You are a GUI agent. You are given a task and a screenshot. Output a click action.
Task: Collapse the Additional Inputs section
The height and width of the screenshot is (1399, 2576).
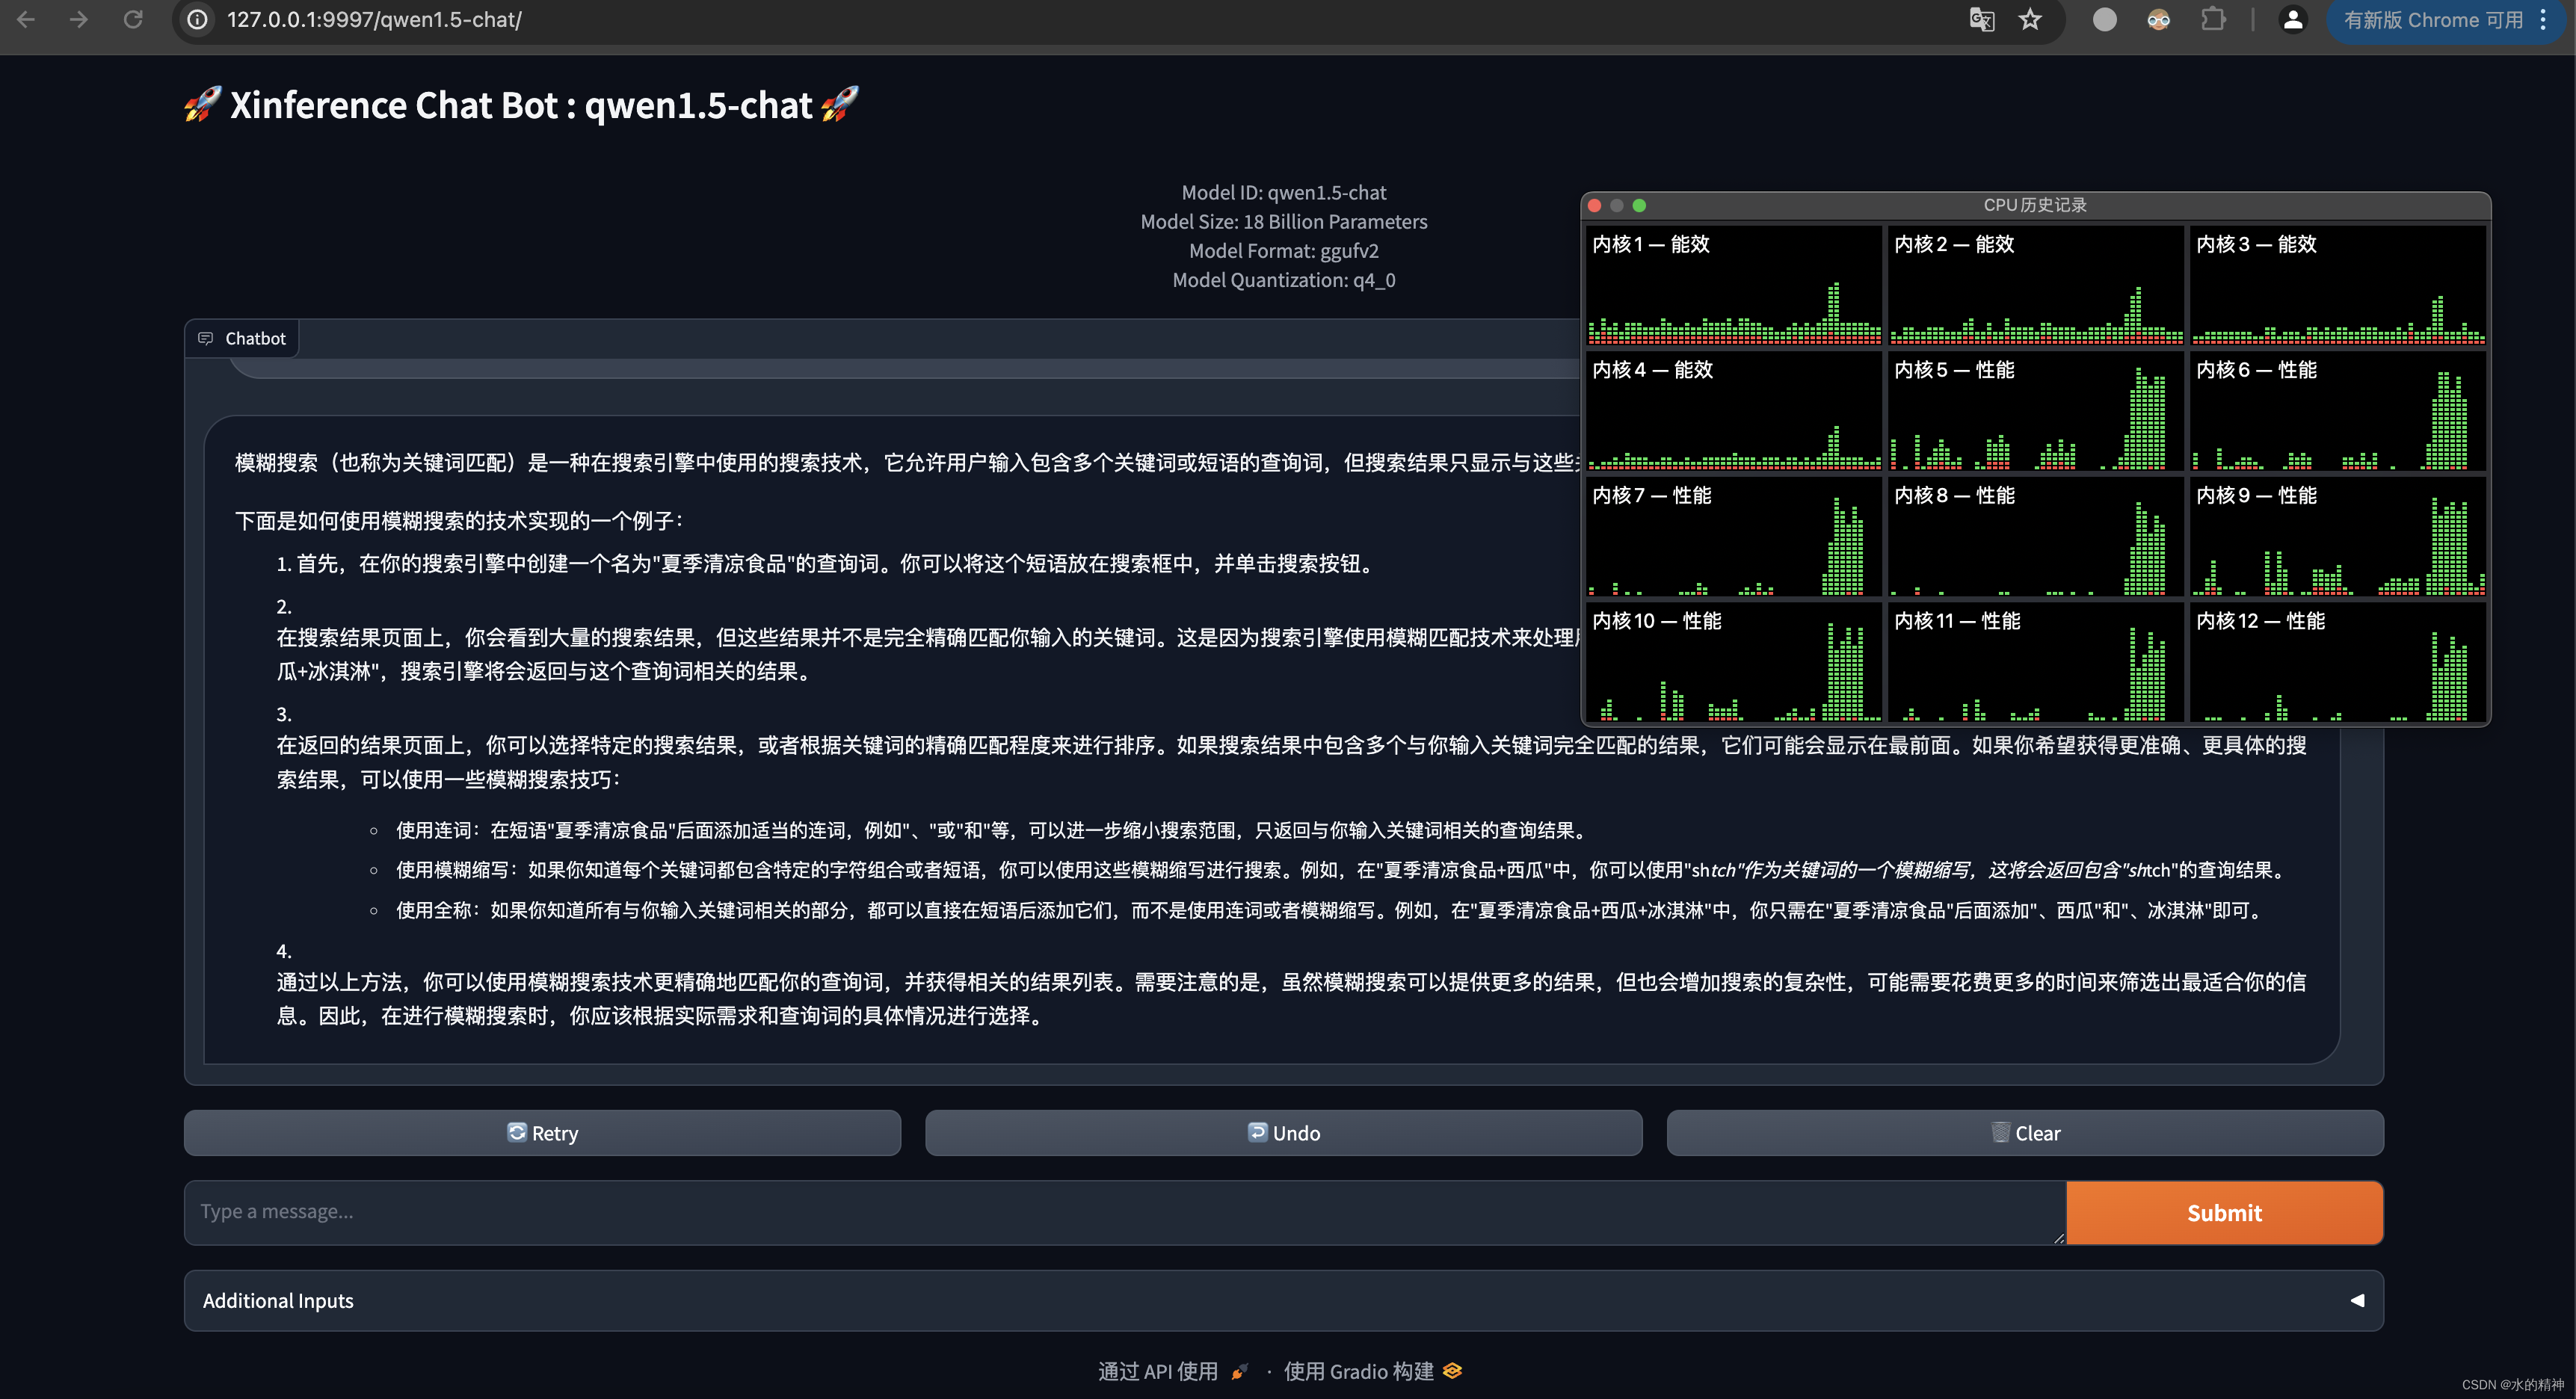pos(2358,1300)
